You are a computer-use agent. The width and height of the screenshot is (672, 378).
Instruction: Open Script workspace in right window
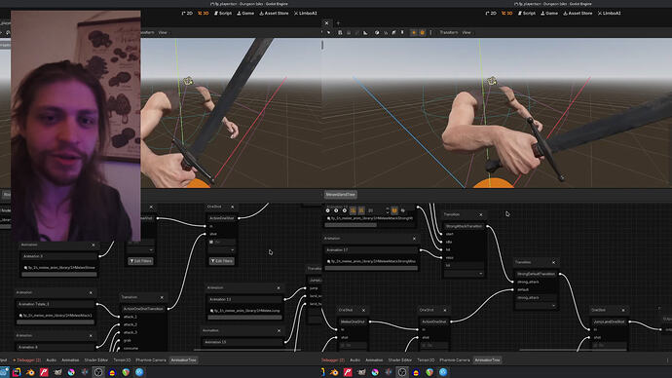(527, 14)
